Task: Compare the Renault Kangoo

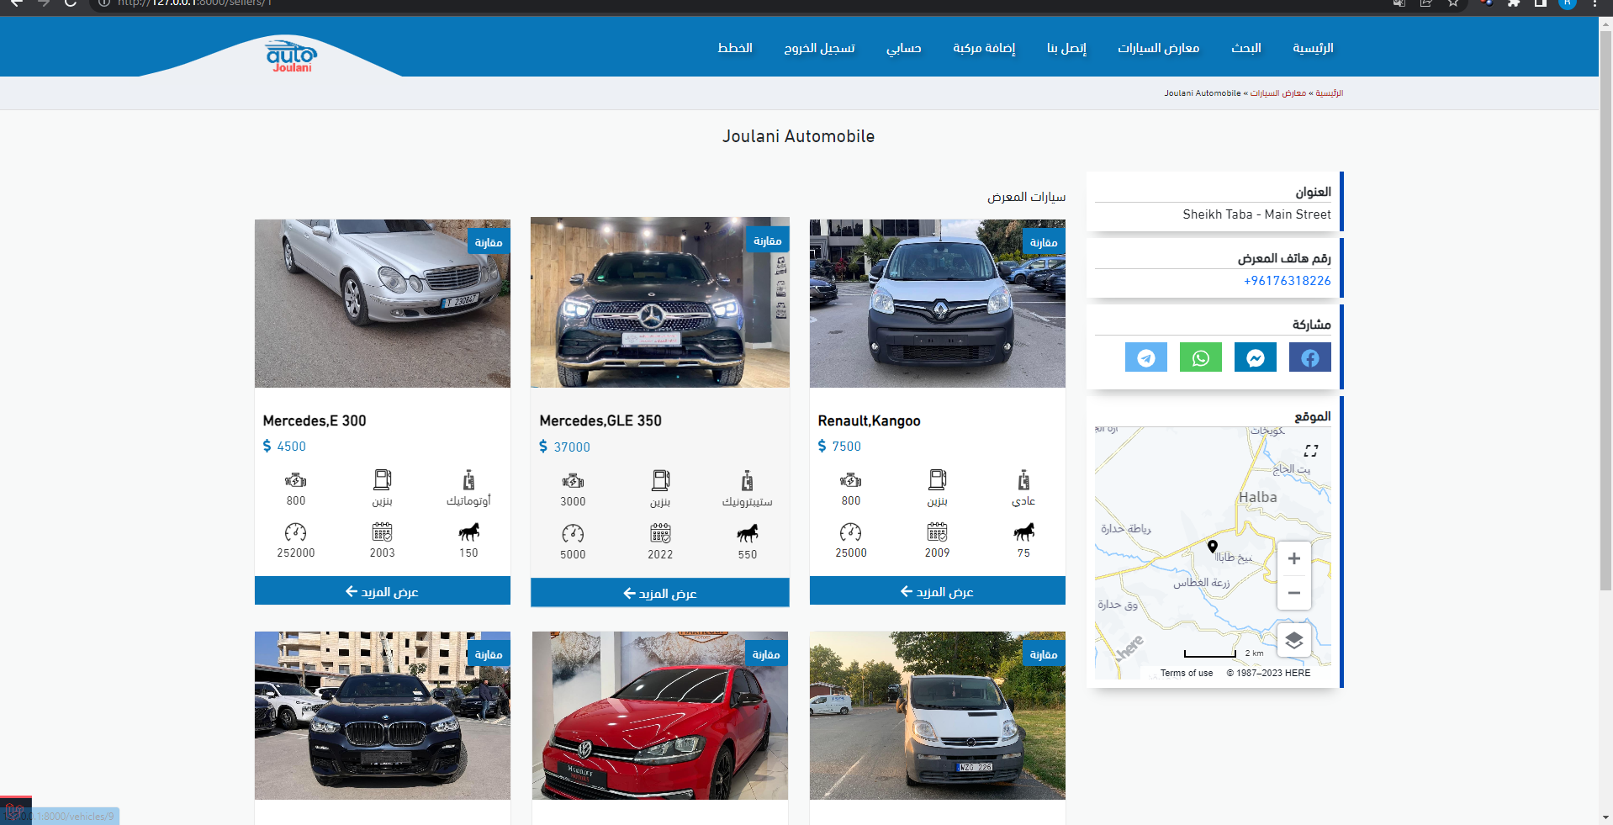Action: pos(1044,242)
